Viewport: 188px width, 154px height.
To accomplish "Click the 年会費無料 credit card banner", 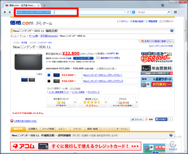I will [x=156, y=70].
